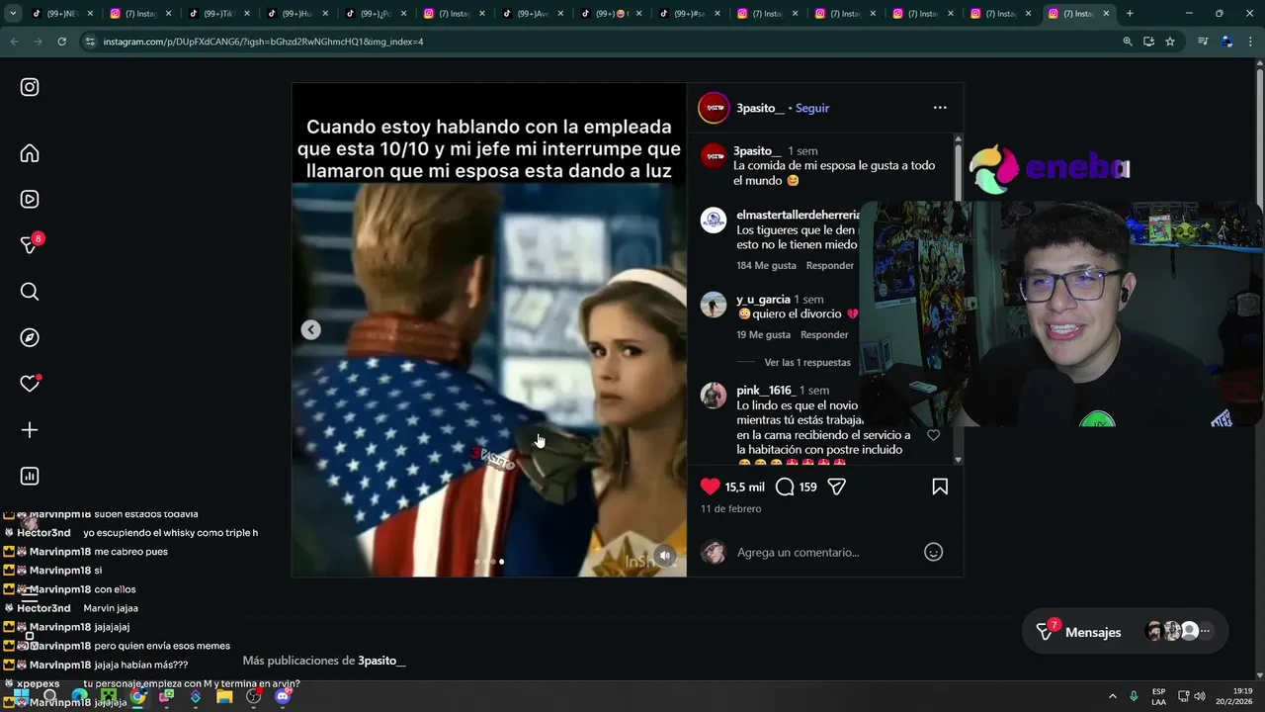Close the active Instagram tab
Viewport: 1265px width, 712px height.
tap(1106, 14)
